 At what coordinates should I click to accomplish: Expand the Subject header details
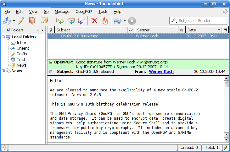coord(51,72)
